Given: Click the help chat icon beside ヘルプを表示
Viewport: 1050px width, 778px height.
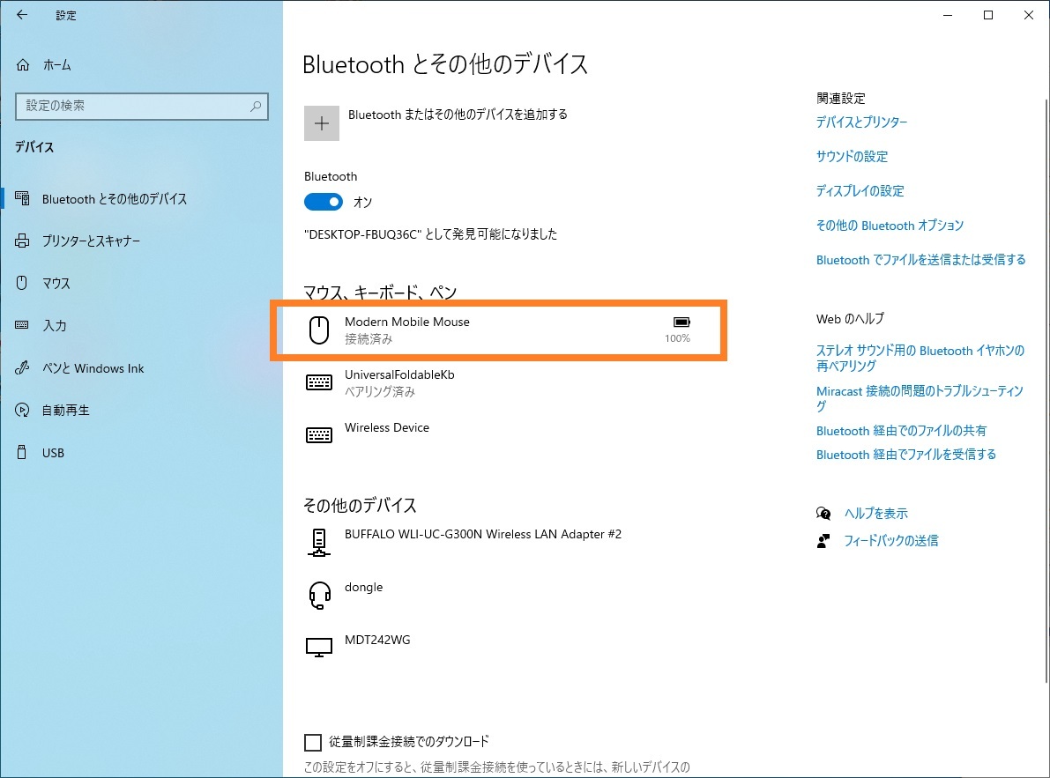Looking at the screenshot, I should pos(823,513).
